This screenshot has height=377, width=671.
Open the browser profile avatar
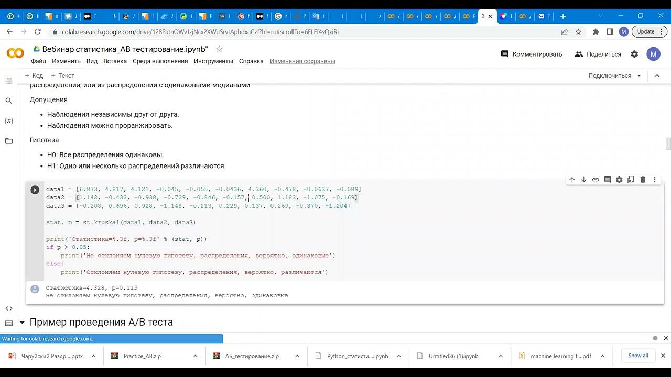[623, 31]
